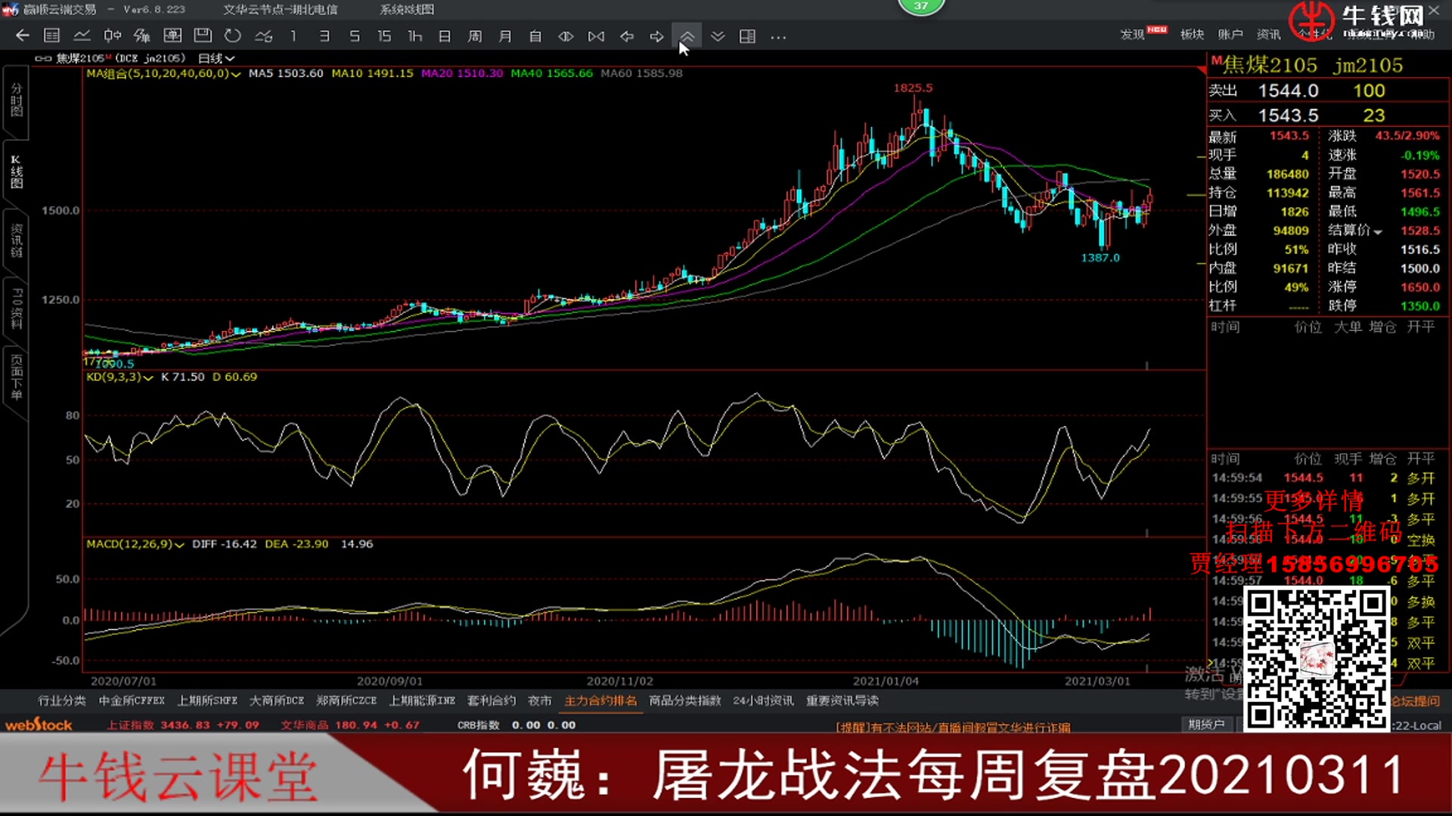Image resolution: width=1452 pixels, height=816 pixels.
Task: Select the 5-minute period button
Action: (x=354, y=36)
